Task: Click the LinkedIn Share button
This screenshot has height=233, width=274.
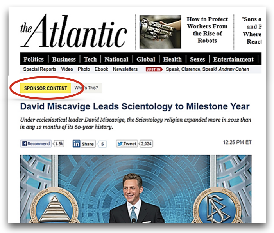Action: click(x=84, y=144)
